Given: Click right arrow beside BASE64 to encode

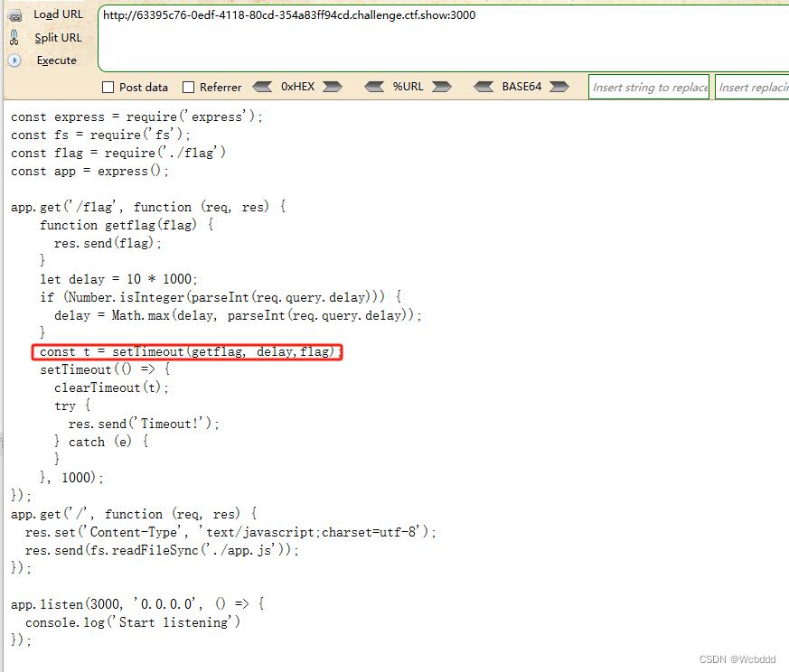Looking at the screenshot, I should click(559, 87).
